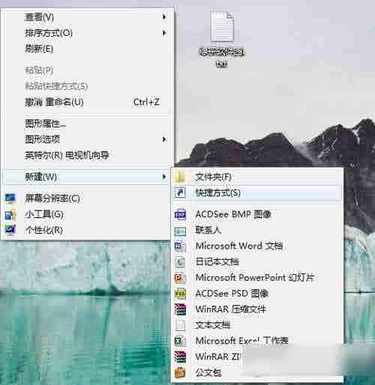375x385 pixels.
Task: Create a new ACDSee BMP 图像
Action: pos(257,214)
